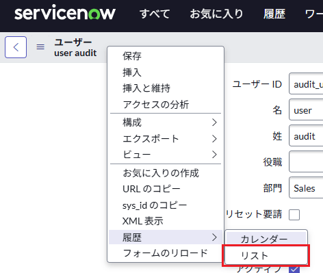Expand the エクスポート submenu
The height and width of the screenshot is (273, 323).
tap(166, 138)
